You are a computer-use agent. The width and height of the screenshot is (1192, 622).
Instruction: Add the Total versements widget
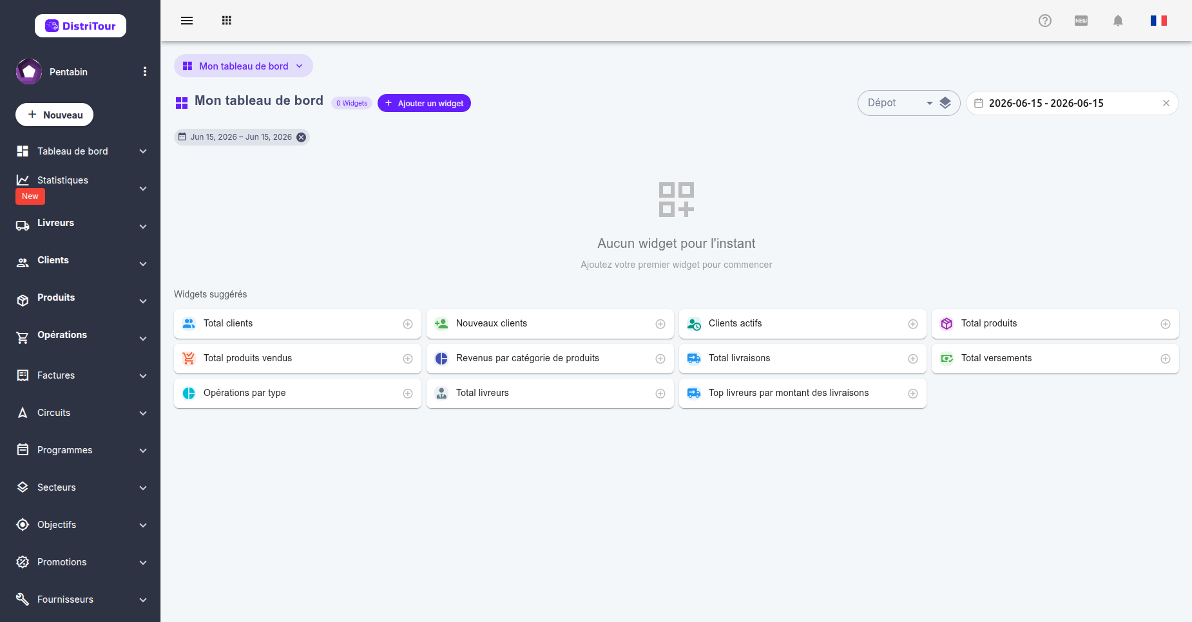(x=1166, y=359)
